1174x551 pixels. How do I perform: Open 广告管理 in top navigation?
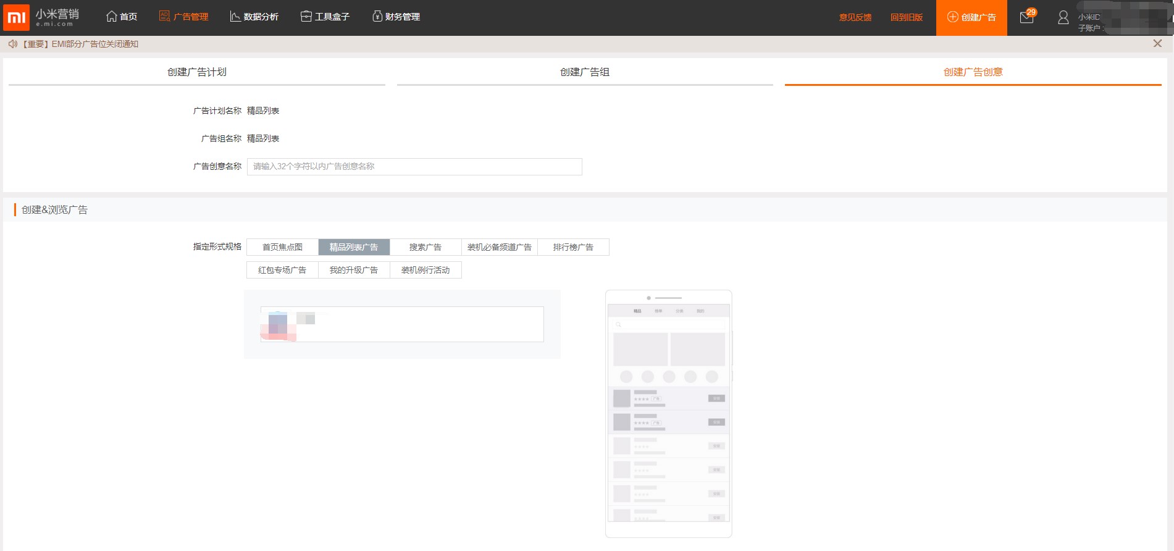pos(183,17)
